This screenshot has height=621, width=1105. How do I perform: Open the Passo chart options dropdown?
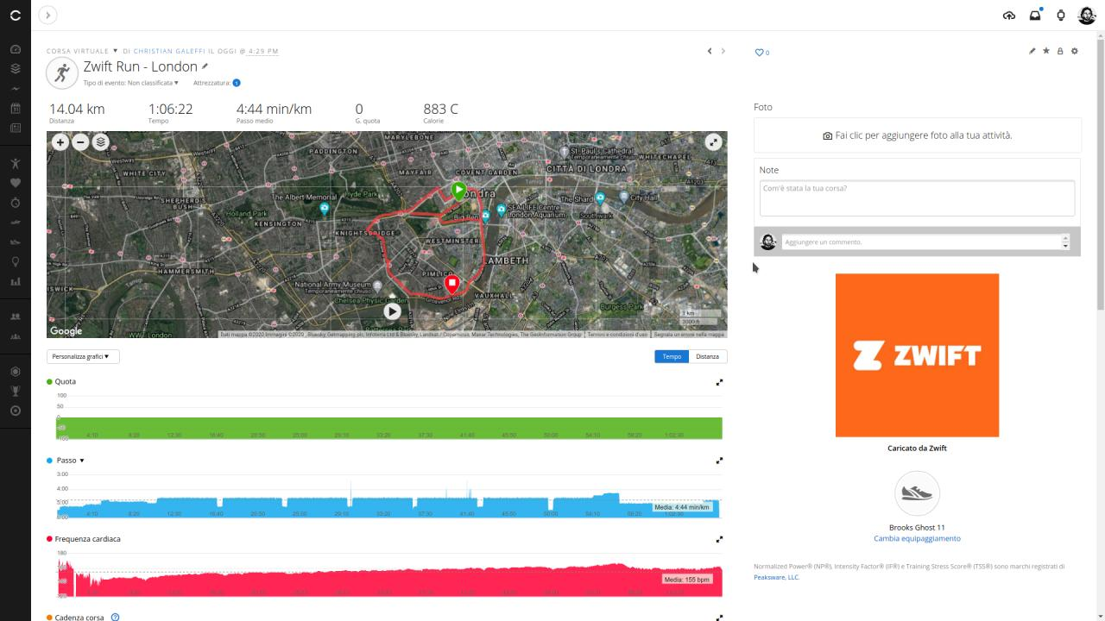pyautogui.click(x=80, y=460)
